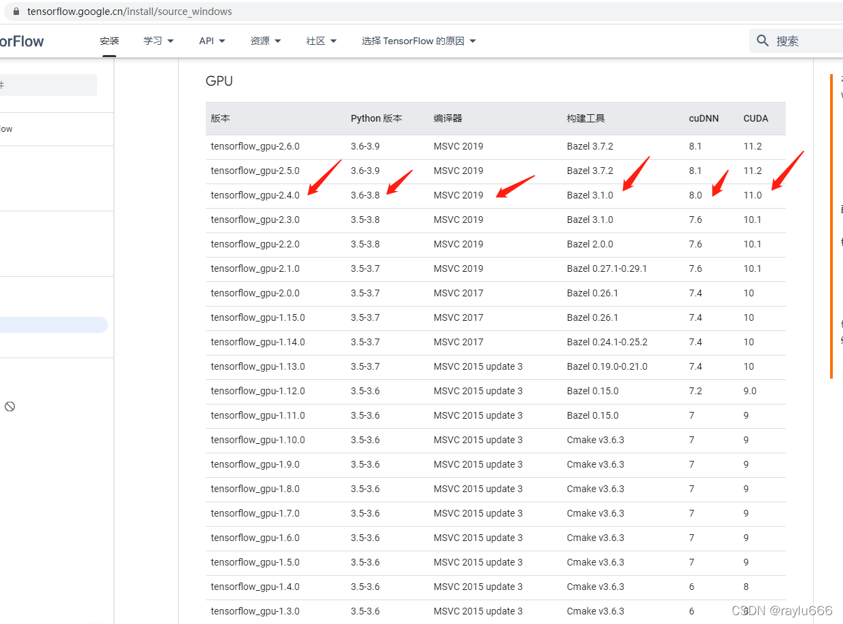Click the magnifying glass search icon
Viewport: 843px width, 624px height.
point(763,41)
